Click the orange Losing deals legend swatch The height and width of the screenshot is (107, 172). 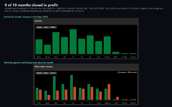coord(129,72)
